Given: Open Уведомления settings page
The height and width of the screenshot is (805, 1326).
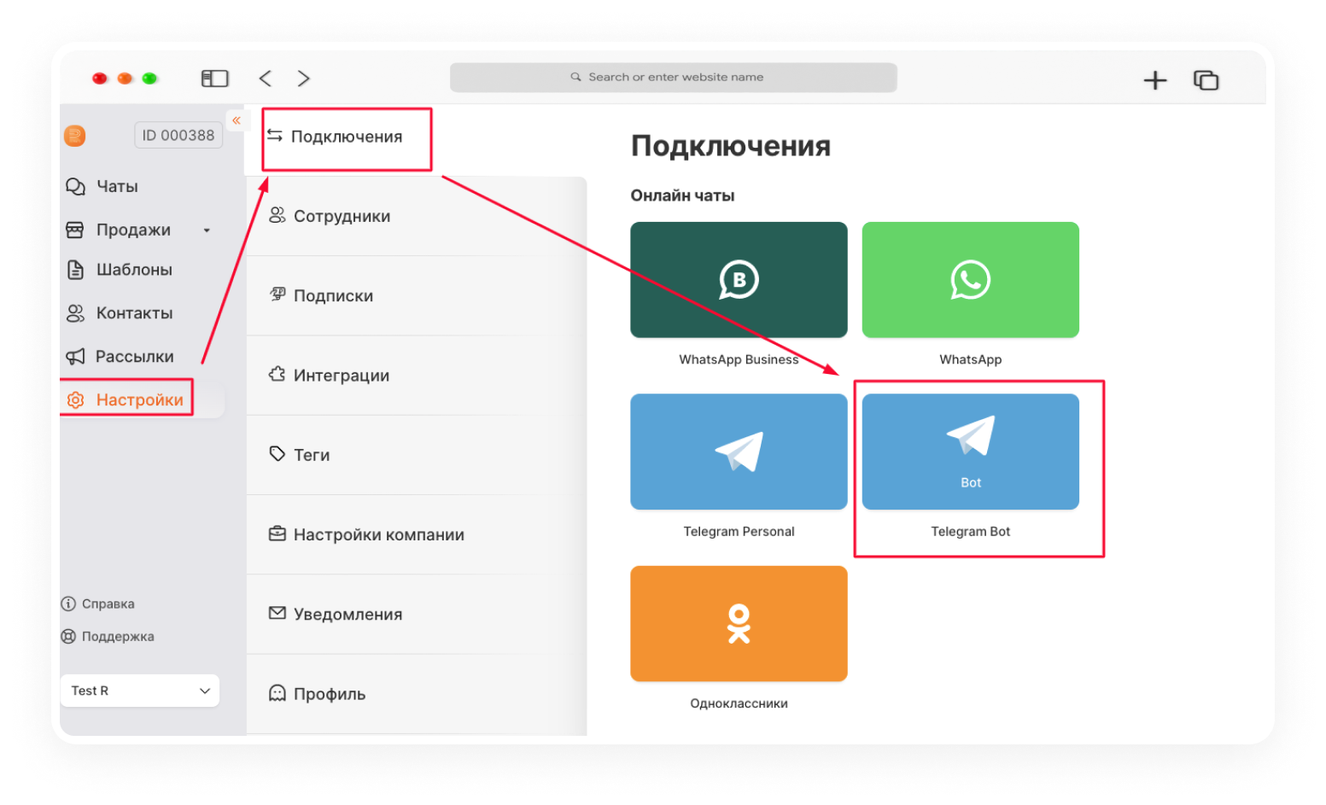Looking at the screenshot, I should point(348,615).
